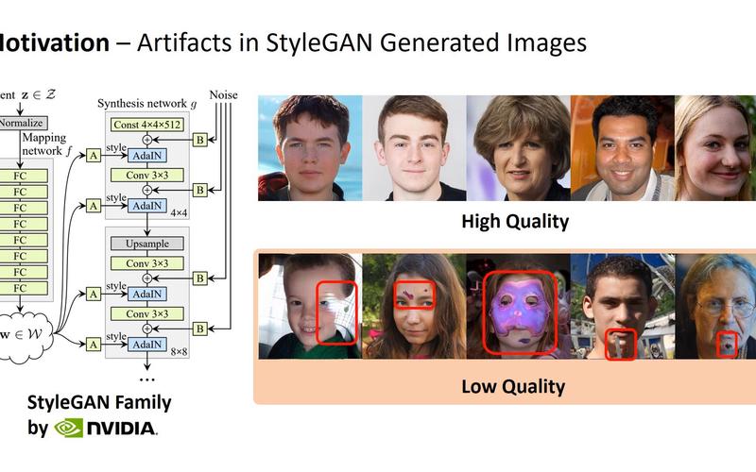
Task: Open the high-quality woman with short brown hair photo
Action: (518, 148)
